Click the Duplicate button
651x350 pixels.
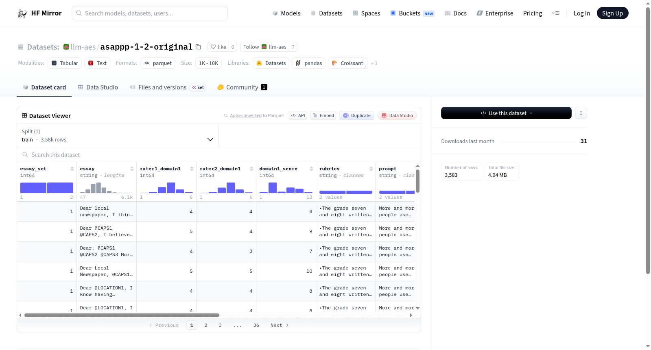pyautogui.click(x=357, y=115)
